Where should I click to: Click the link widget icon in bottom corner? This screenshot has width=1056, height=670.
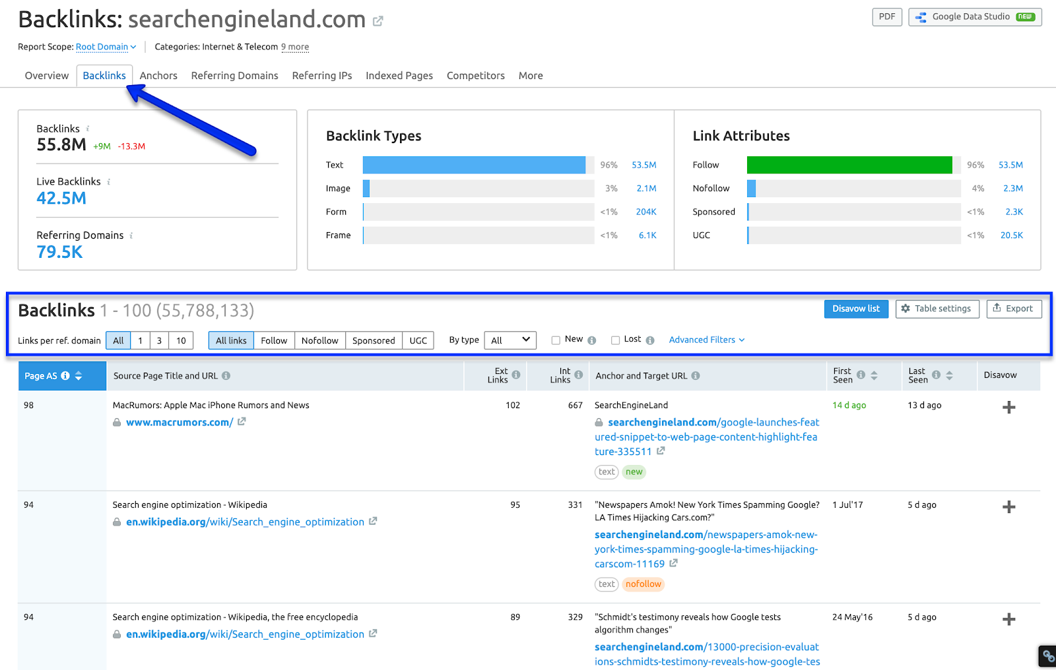point(1047,656)
